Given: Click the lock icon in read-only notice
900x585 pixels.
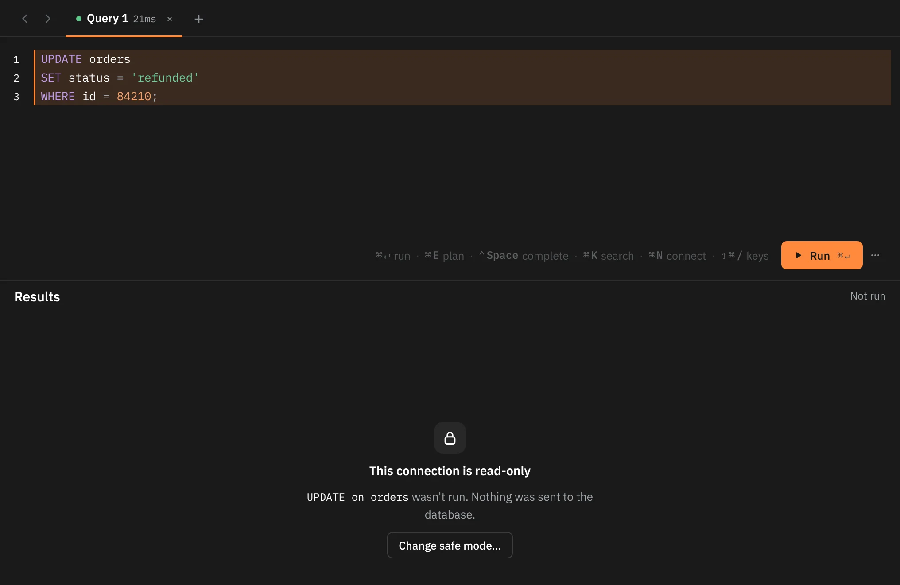Looking at the screenshot, I should click(x=450, y=438).
